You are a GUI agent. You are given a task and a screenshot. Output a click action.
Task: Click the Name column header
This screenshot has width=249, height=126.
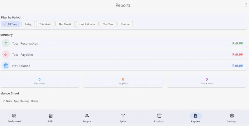tap(9, 101)
